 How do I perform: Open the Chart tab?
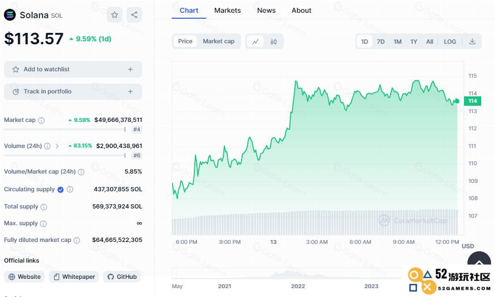189,10
